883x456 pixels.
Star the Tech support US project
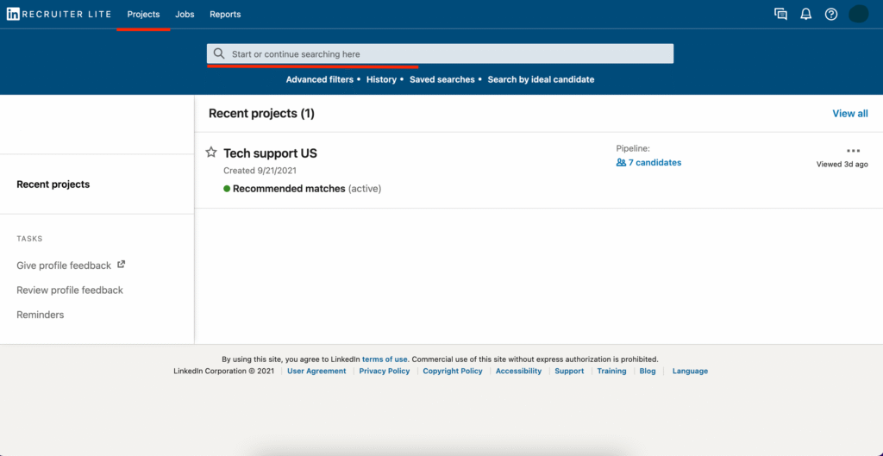point(211,152)
